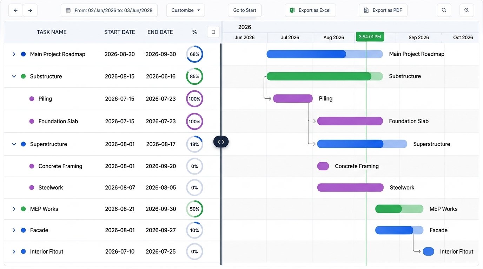Expand the MEP Works row
Viewport: 483px width, 269px height.
[x=14, y=209]
